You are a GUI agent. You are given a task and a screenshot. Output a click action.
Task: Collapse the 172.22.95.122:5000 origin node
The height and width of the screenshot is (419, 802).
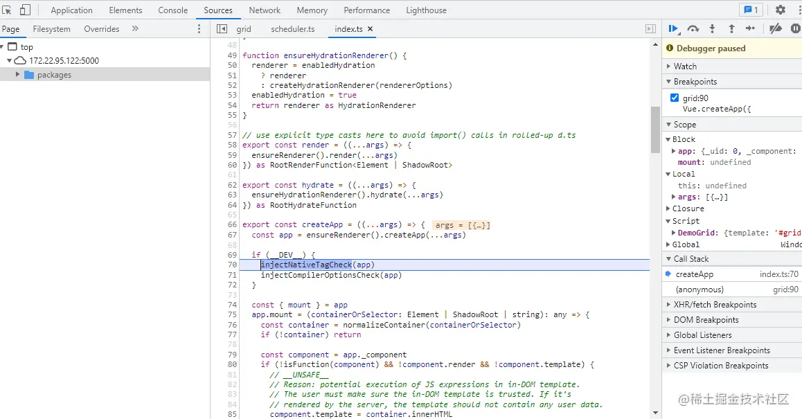9,60
